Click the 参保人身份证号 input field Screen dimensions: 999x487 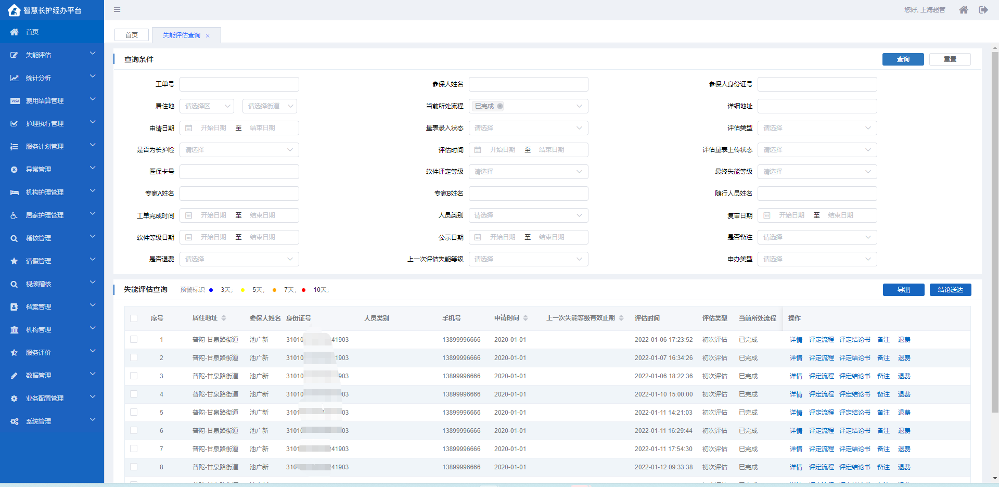point(817,84)
